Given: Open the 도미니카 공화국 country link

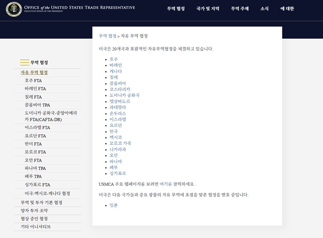Looking at the screenshot, I should pos(125,95).
